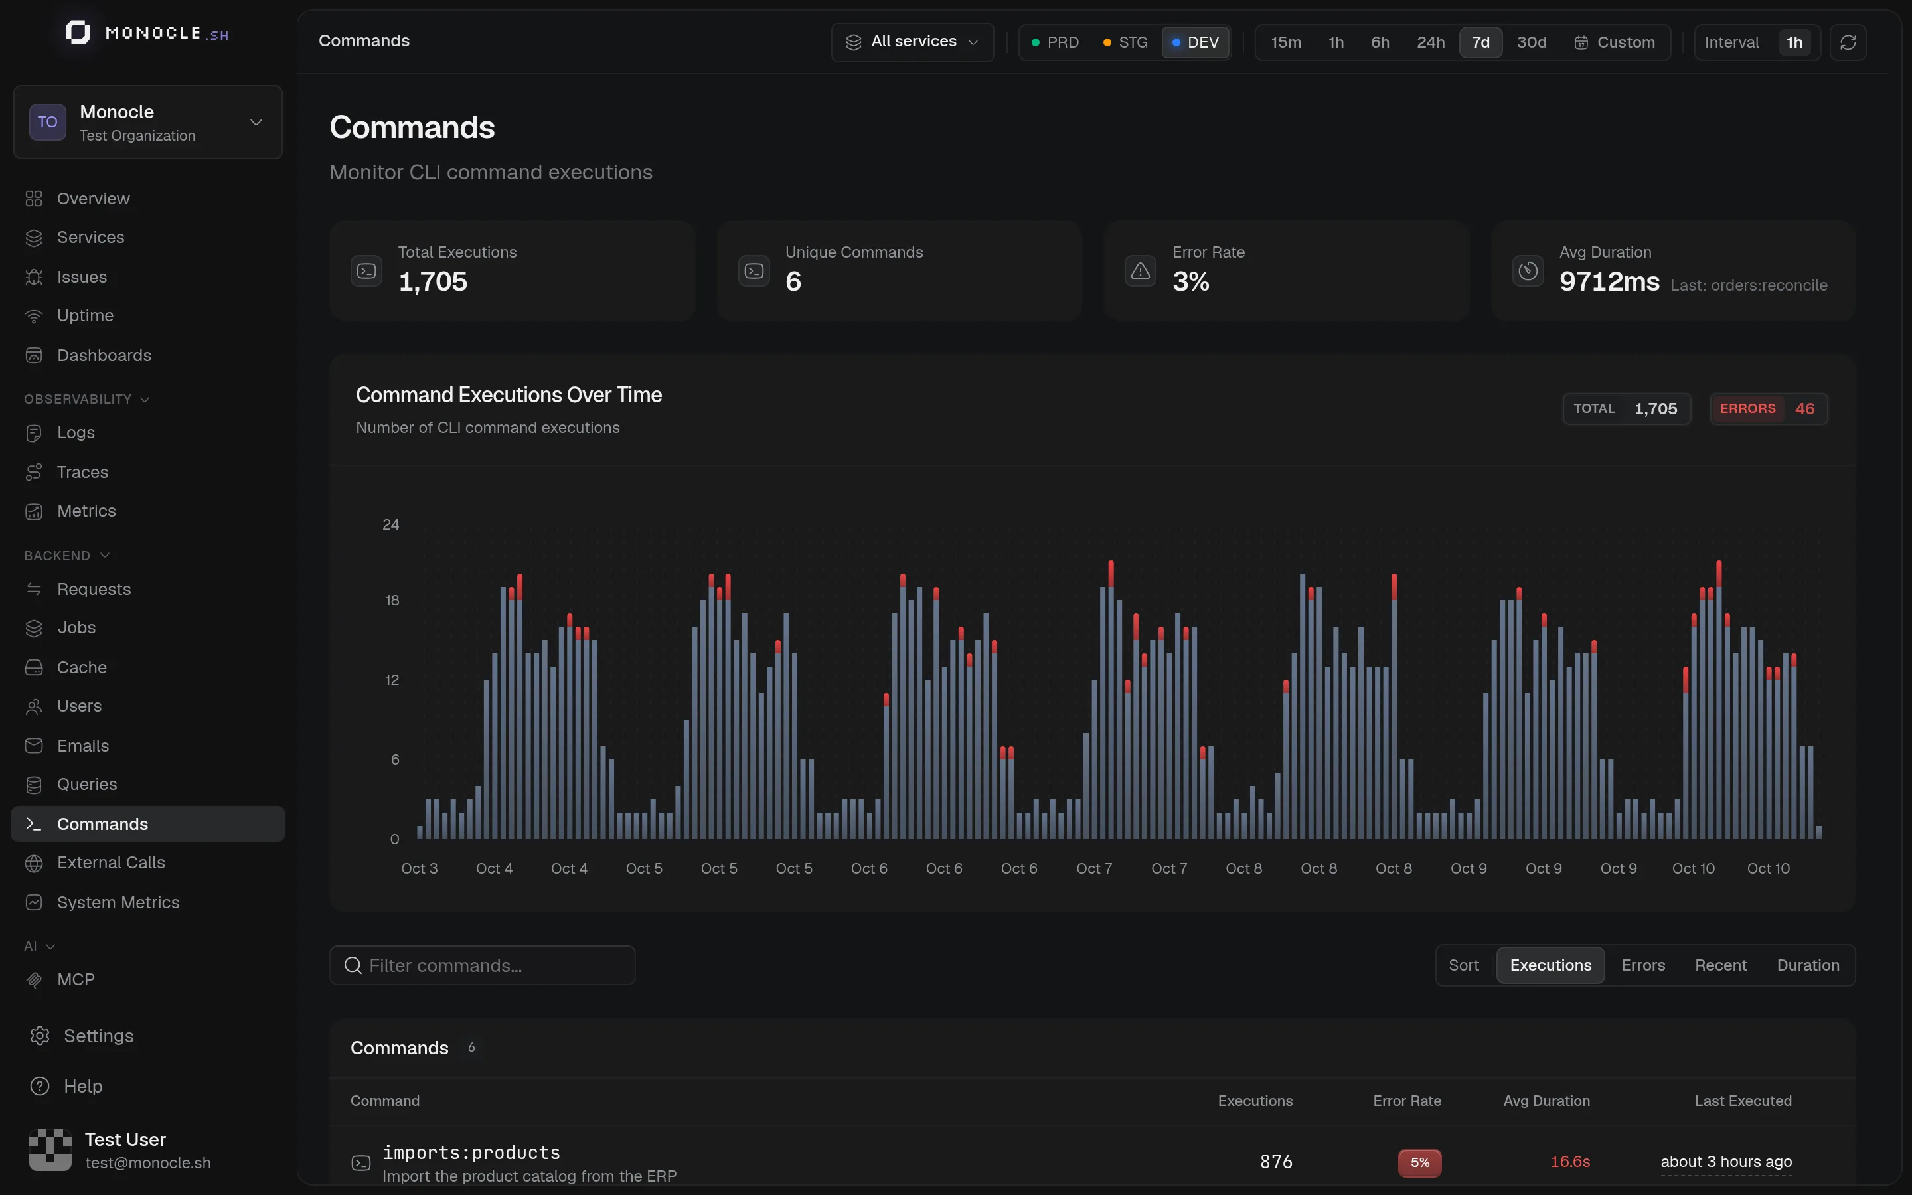1912x1195 pixels.
Task: Click the "about 3 hours ago" timestamp
Action: coord(1725,1162)
